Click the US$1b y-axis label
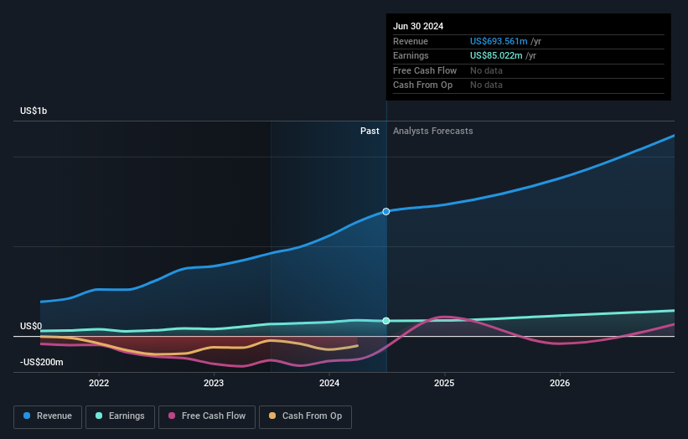 pyautogui.click(x=34, y=111)
